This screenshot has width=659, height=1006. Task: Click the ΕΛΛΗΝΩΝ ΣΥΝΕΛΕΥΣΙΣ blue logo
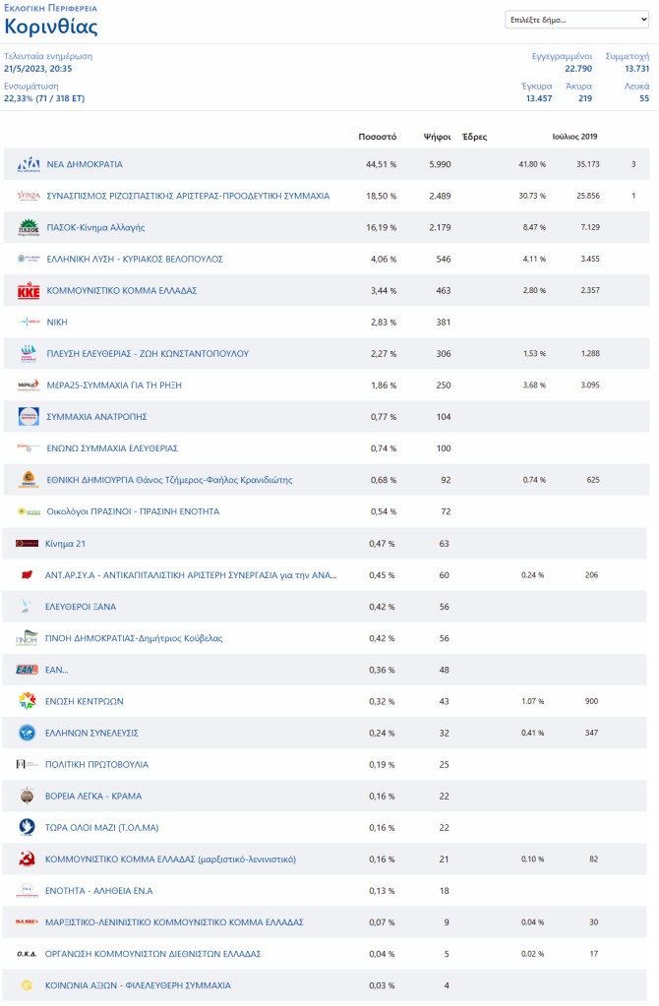29,733
